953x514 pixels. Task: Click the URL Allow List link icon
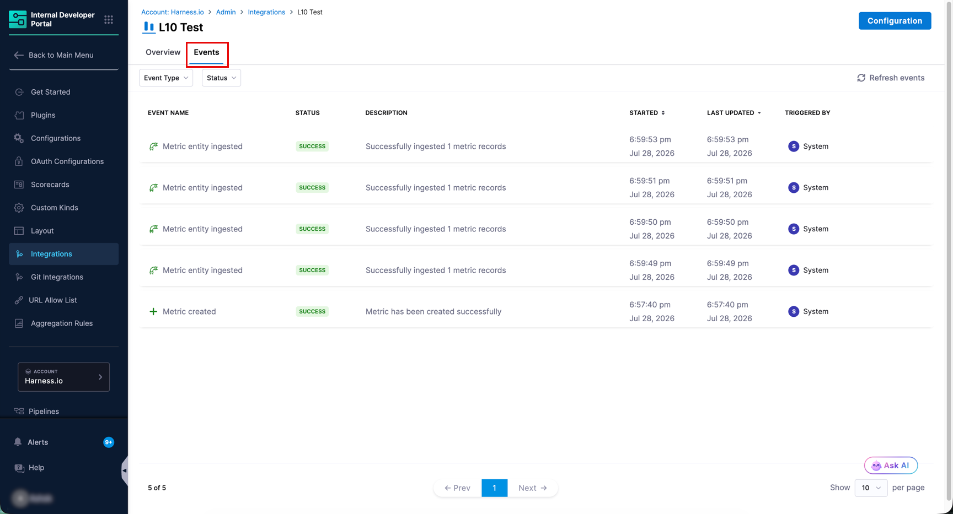pyautogui.click(x=19, y=300)
